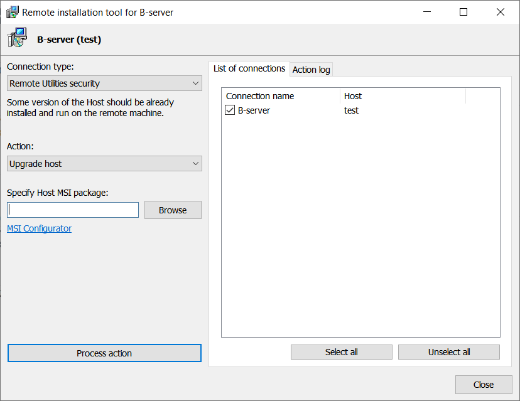The width and height of the screenshot is (520, 401).
Task: Minimize the Remote installation tool window
Action: click(x=427, y=12)
